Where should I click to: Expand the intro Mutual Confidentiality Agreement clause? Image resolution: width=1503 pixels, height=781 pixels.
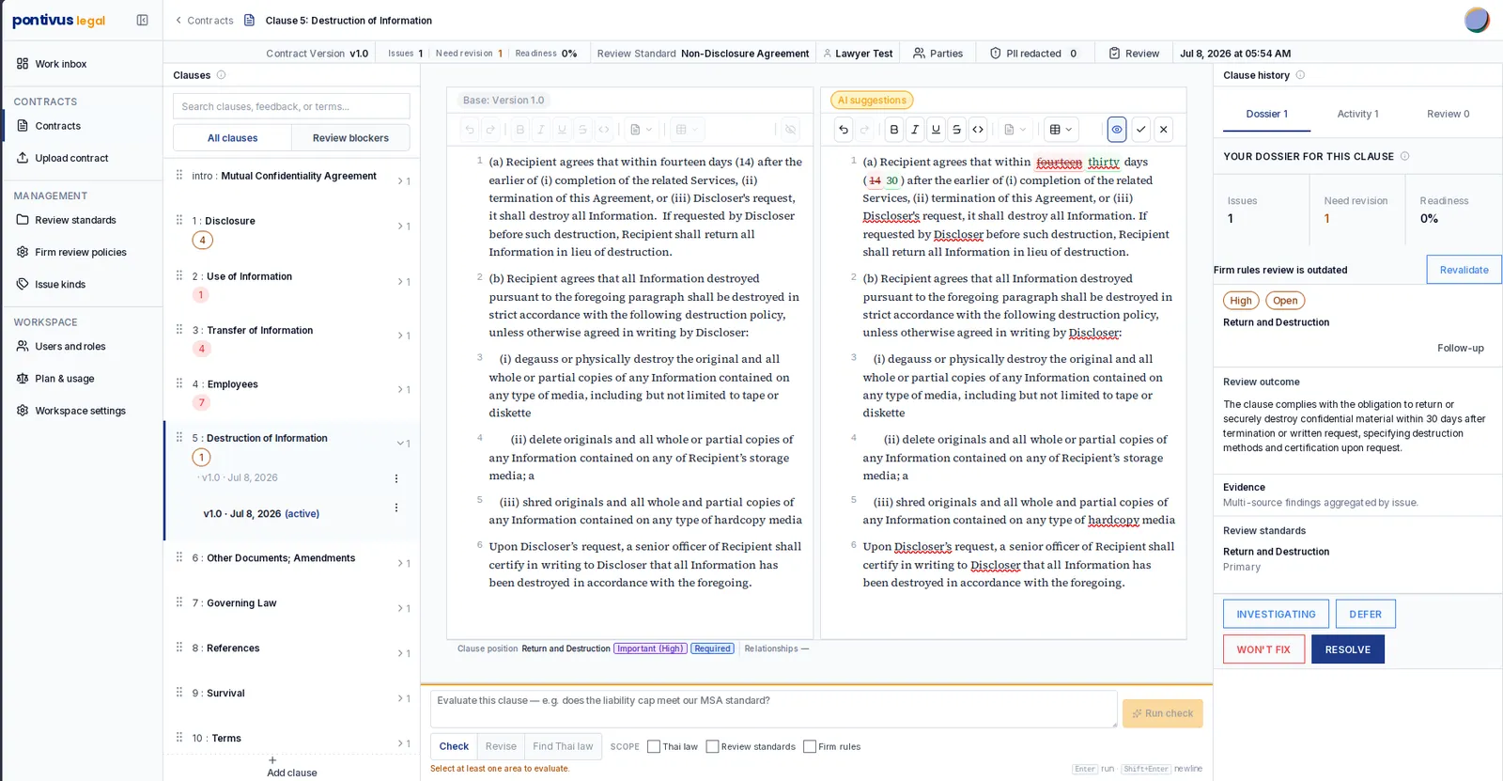click(403, 180)
